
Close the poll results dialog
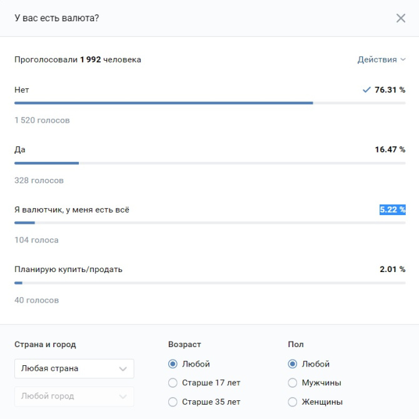401,18
